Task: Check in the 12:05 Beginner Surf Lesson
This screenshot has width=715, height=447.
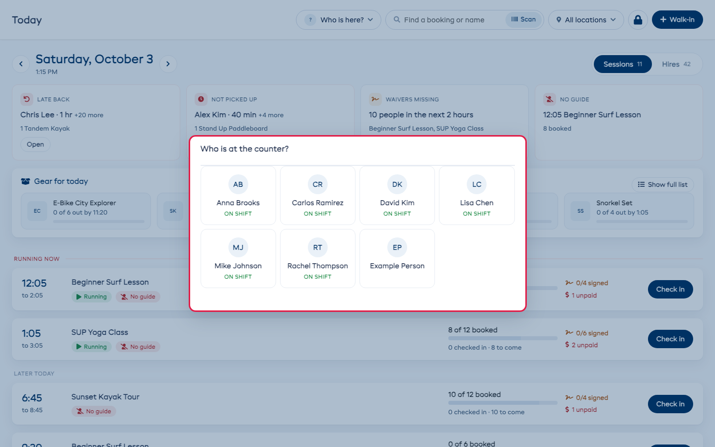Action: [x=670, y=290]
